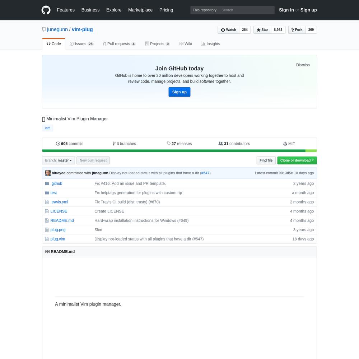Viewport: 359px width, 359px height.
Task: Click the README.md file icon in file list
Action: click(47, 220)
